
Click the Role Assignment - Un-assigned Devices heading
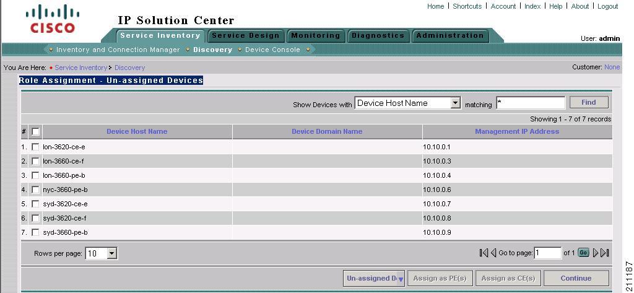click(x=111, y=80)
